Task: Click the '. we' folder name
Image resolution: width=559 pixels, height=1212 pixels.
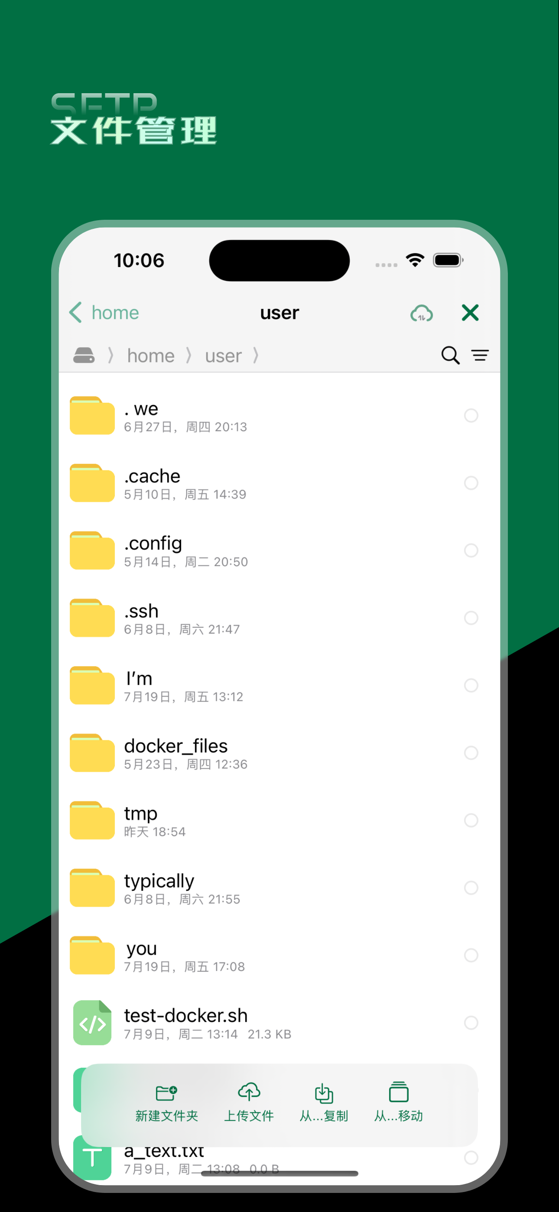Action: [141, 408]
